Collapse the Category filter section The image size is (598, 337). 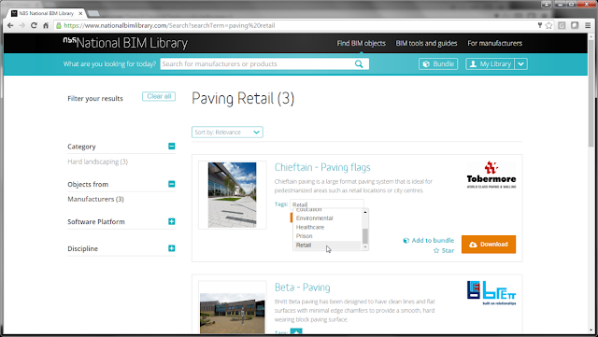coord(172,147)
